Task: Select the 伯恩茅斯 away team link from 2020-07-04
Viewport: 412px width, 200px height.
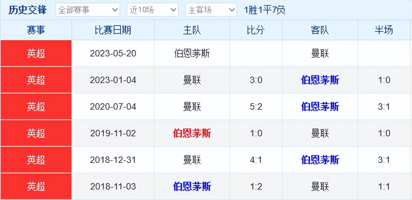Action: 320,106
